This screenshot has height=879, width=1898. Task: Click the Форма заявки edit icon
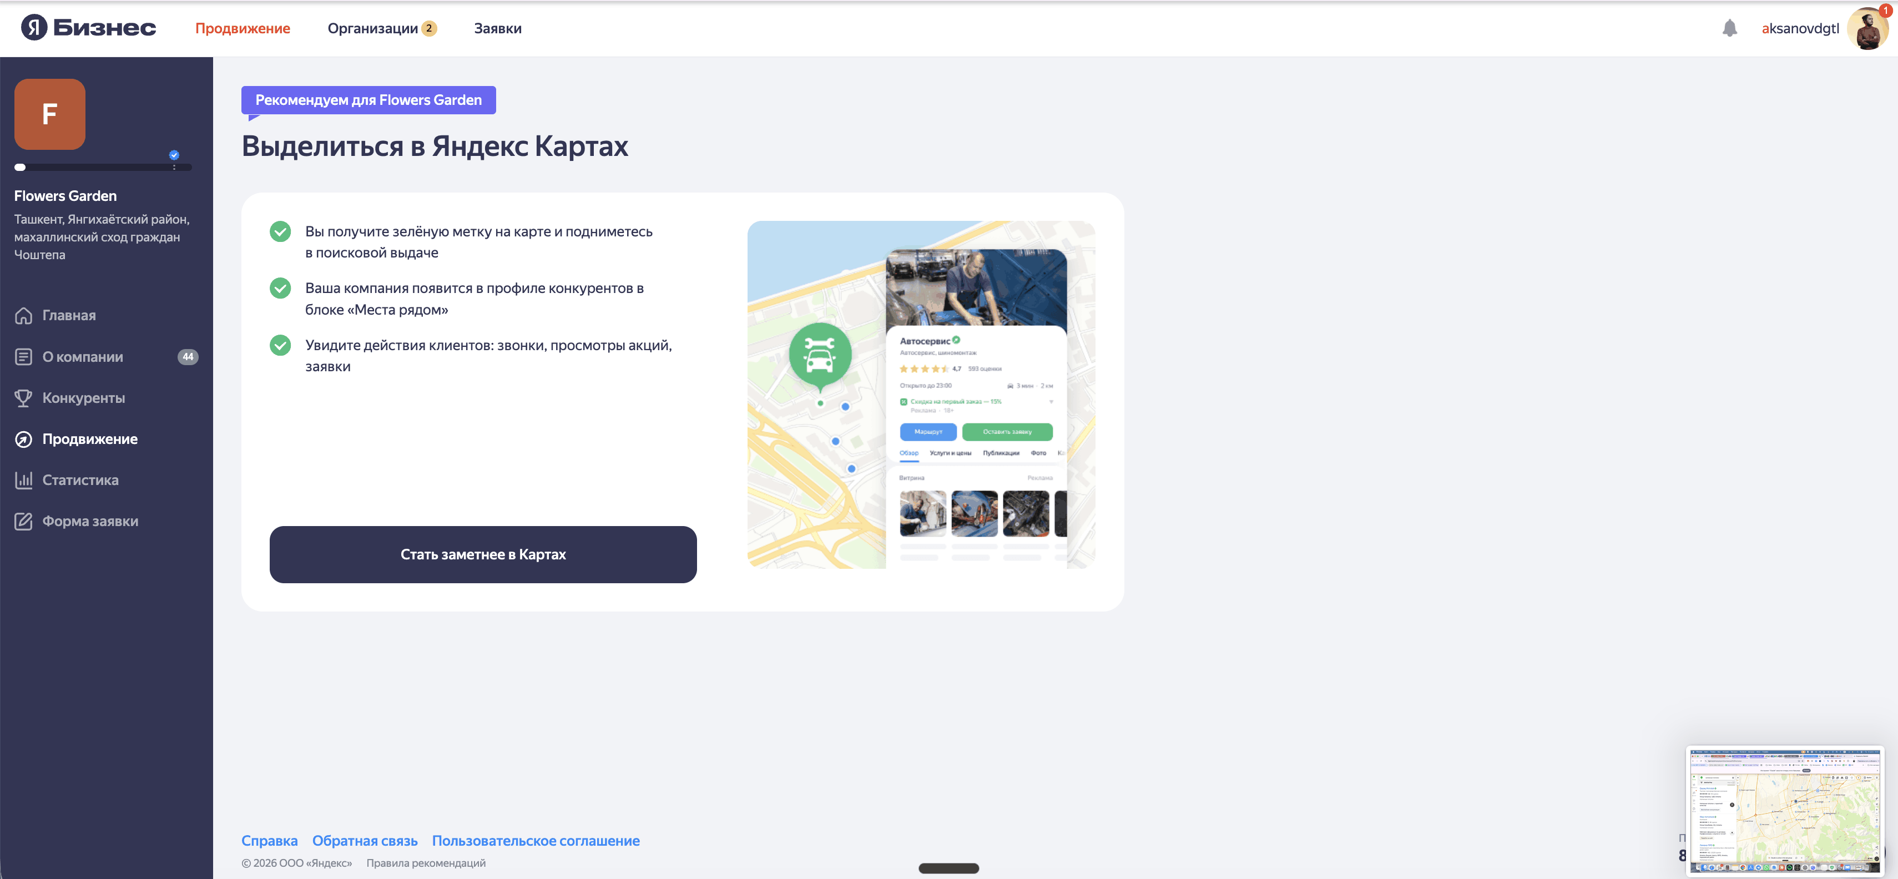23,521
